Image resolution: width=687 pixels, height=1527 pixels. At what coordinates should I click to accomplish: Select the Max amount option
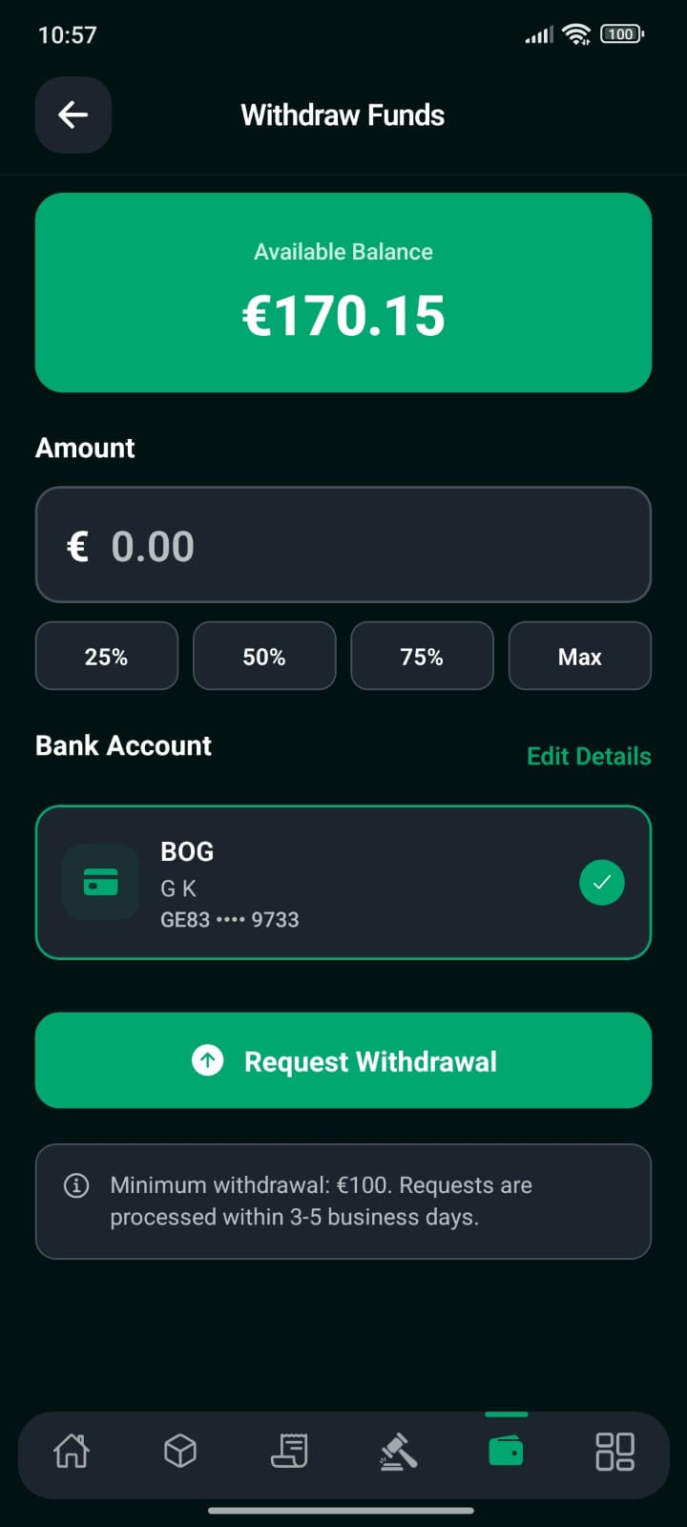(x=580, y=657)
